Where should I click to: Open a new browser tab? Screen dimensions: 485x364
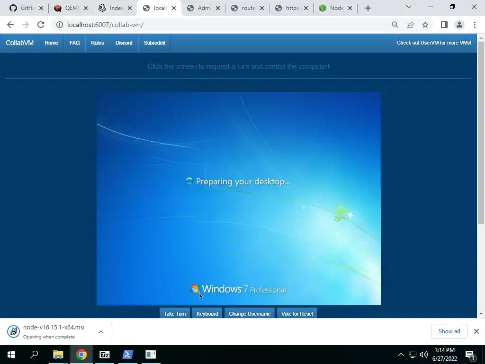(368, 9)
